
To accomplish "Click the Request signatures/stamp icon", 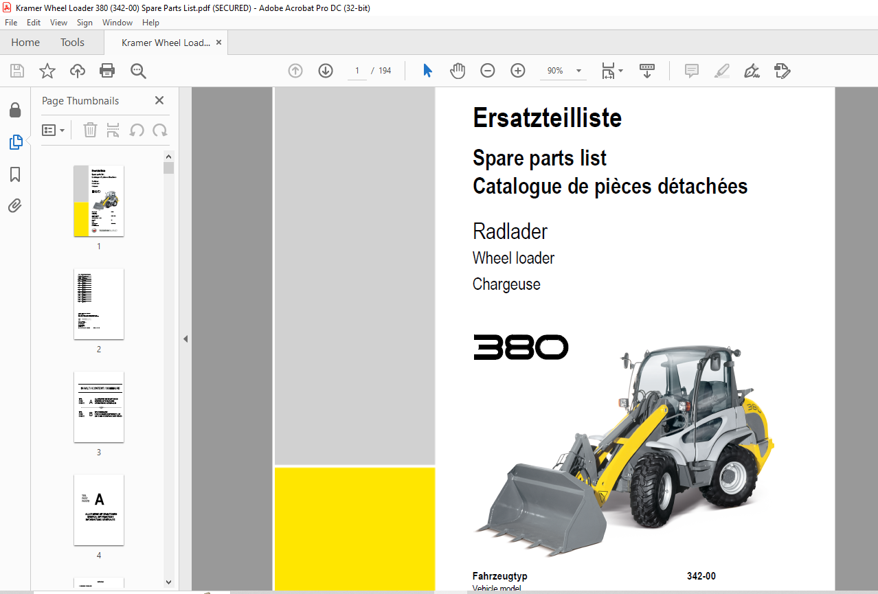I will pos(782,71).
